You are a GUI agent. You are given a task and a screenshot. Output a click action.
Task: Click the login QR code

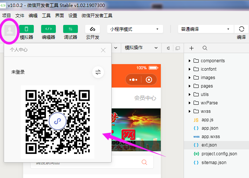point(58,122)
